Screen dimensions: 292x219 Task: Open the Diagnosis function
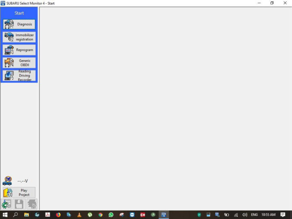pos(19,25)
